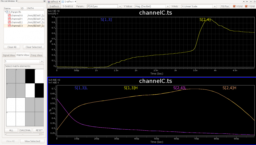Toggle the X Grid checkbox

point(234,6)
